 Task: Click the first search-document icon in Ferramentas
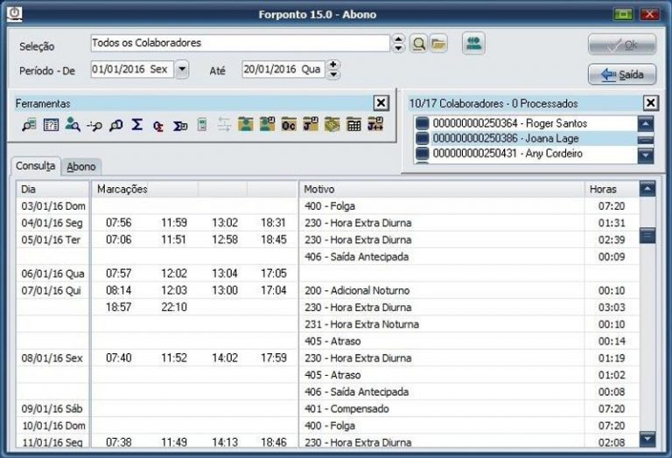(x=29, y=125)
